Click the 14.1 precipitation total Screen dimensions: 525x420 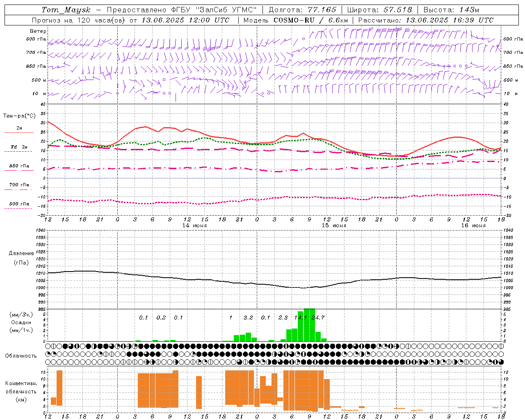click(301, 317)
